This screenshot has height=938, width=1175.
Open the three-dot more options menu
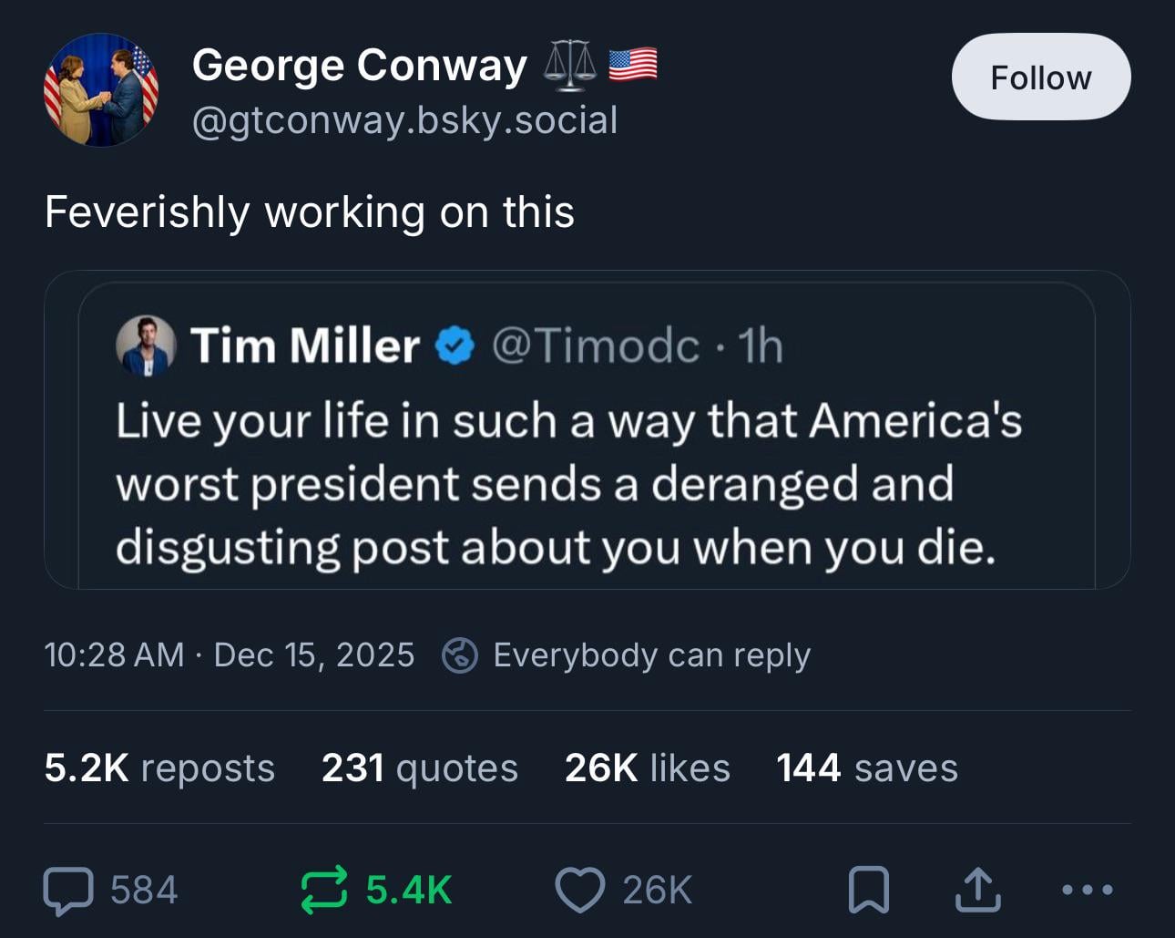coord(1087,890)
